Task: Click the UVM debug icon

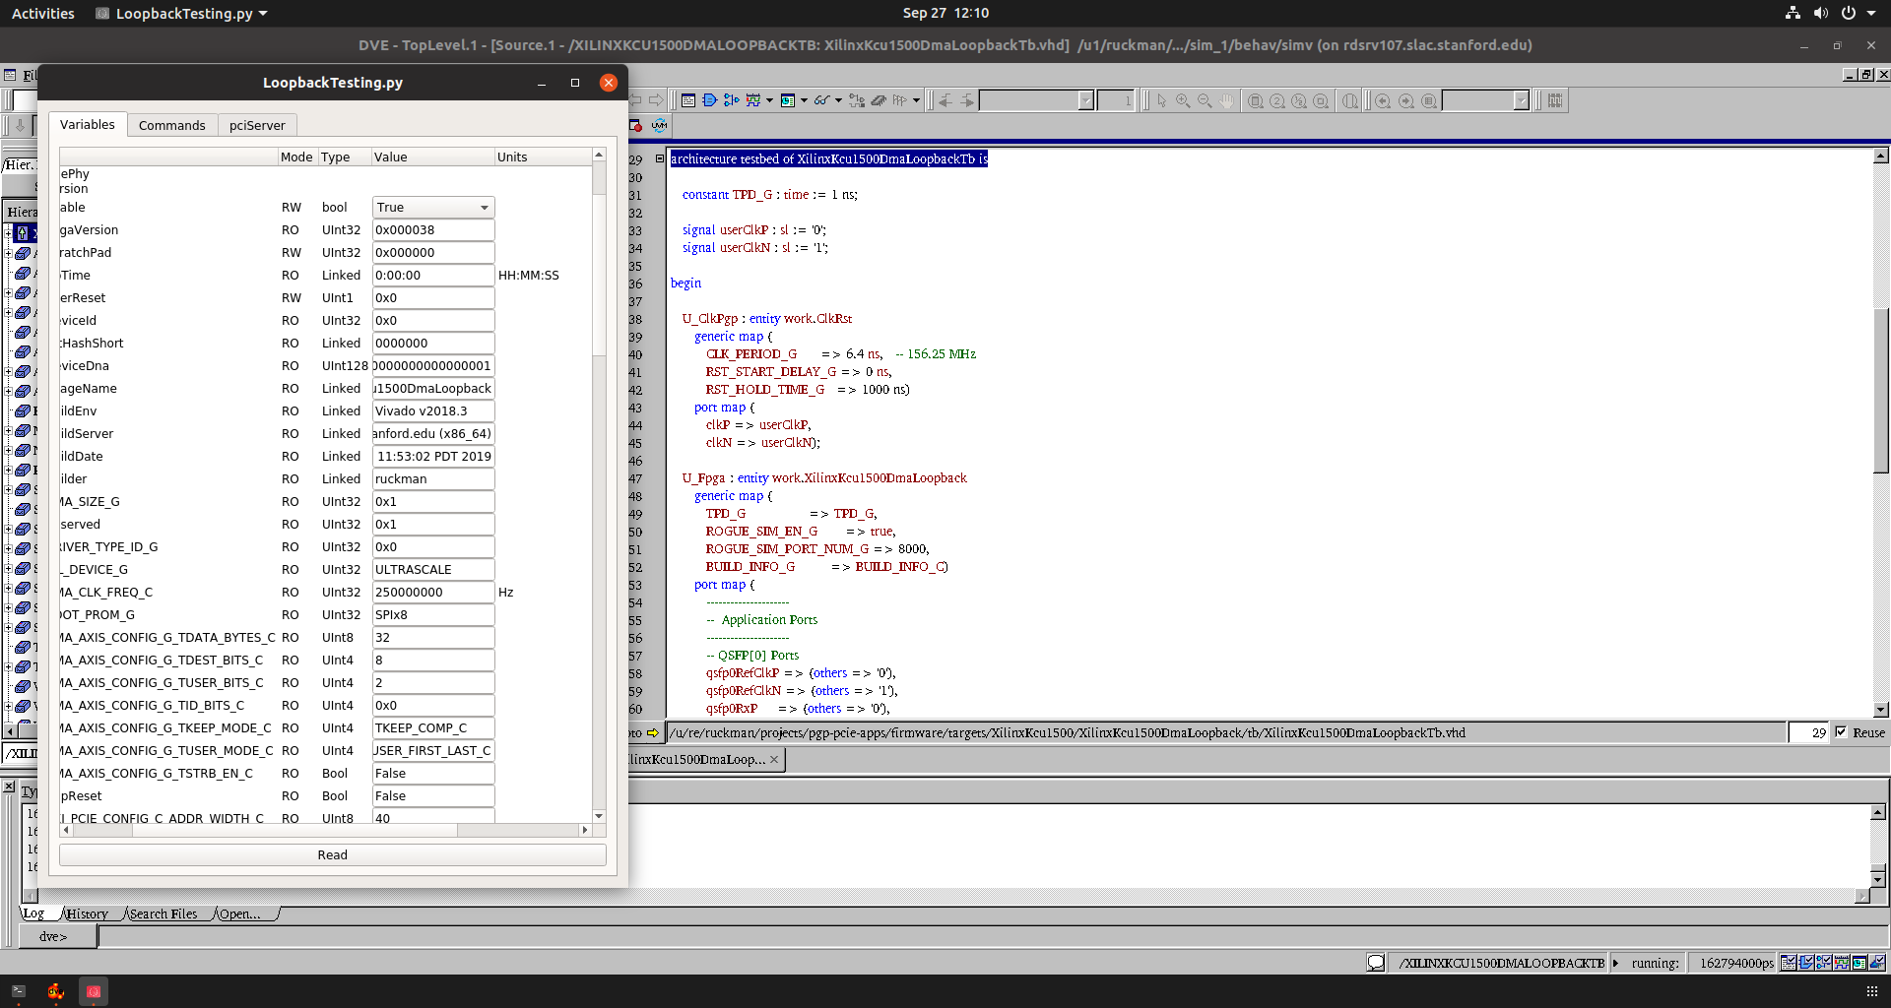Action: click(659, 125)
